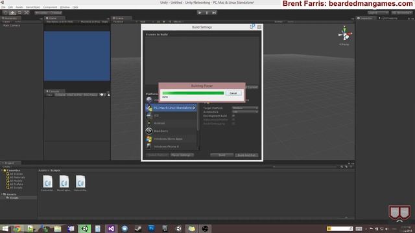The width and height of the screenshot is (415, 233).
Task: Select the iOS platform icon
Action: click(149, 115)
